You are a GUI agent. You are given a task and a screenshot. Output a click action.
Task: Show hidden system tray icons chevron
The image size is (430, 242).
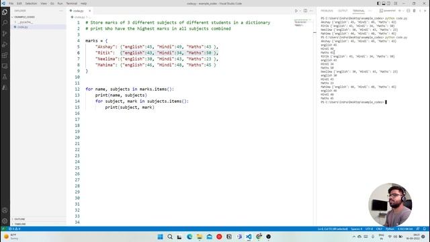(x=354, y=237)
